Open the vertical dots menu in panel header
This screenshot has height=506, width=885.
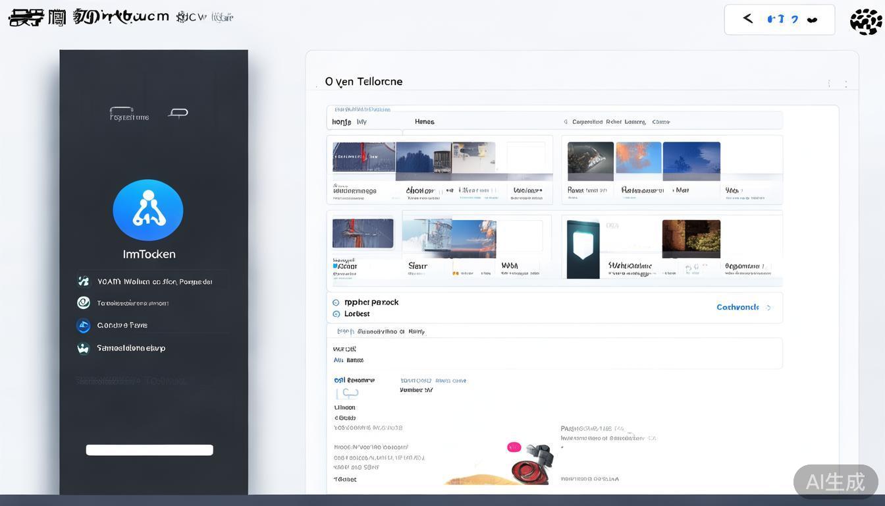click(846, 84)
